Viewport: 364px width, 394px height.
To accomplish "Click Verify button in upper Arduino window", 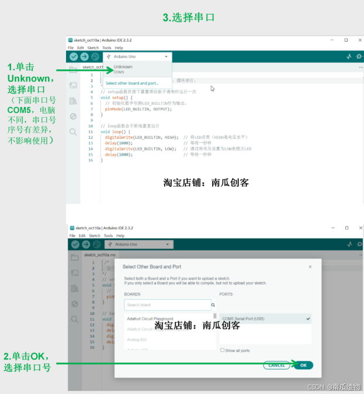I will click(74, 57).
